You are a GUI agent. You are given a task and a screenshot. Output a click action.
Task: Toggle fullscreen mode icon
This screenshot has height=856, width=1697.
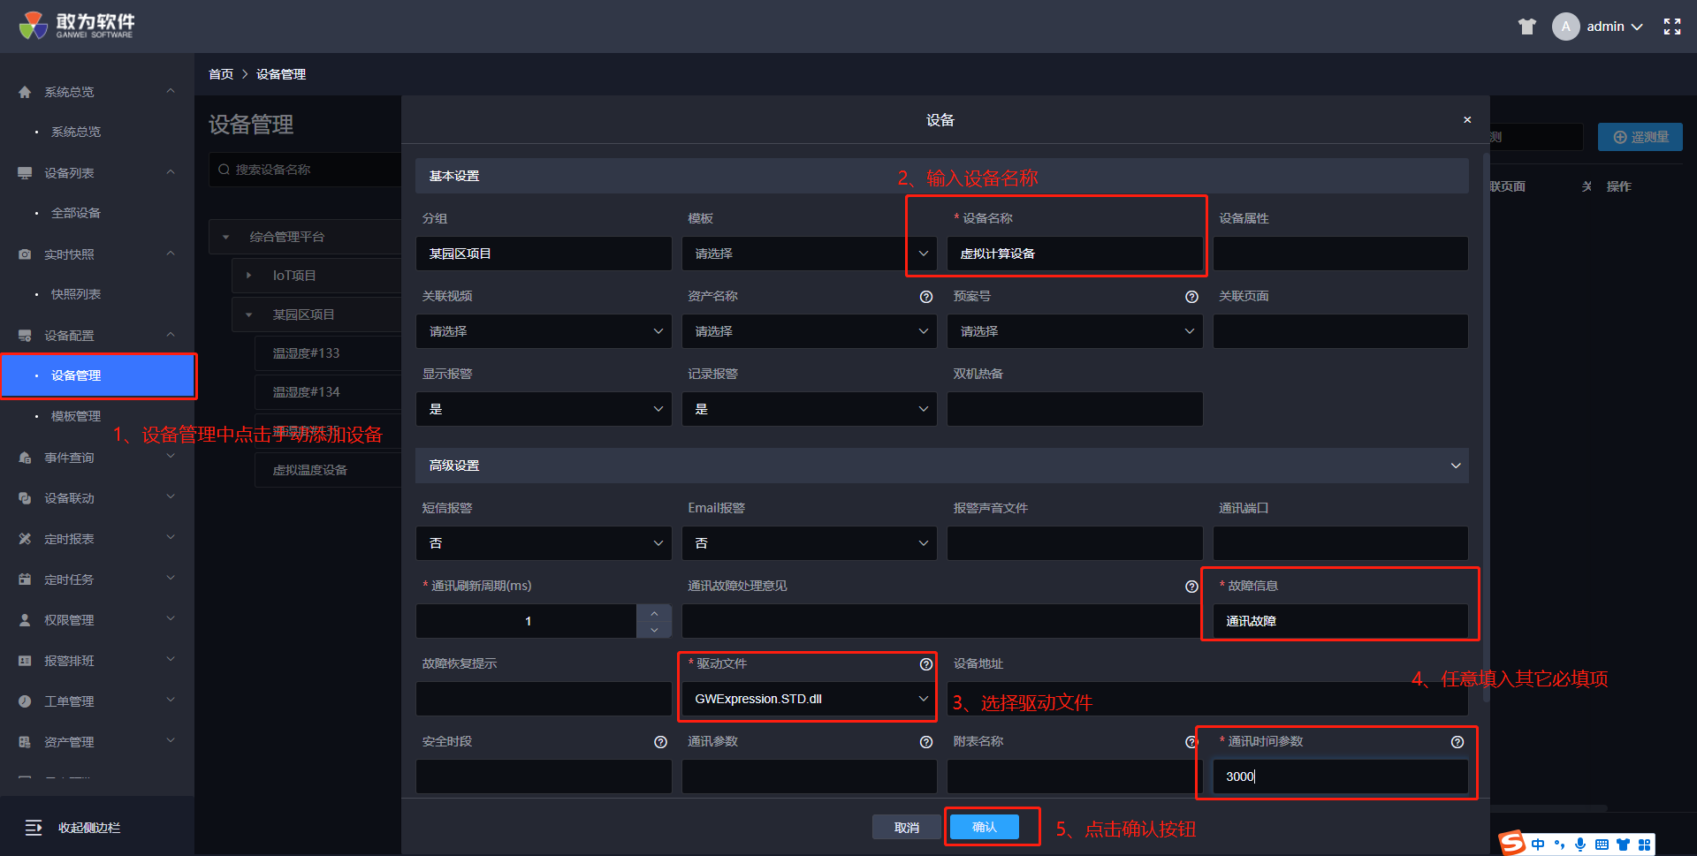pos(1671,27)
